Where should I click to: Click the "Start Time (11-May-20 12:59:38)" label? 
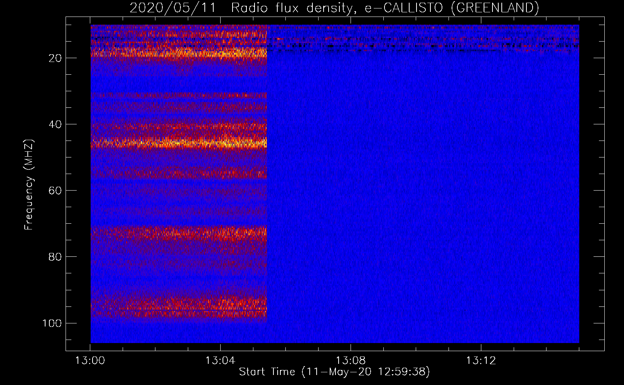(x=334, y=372)
